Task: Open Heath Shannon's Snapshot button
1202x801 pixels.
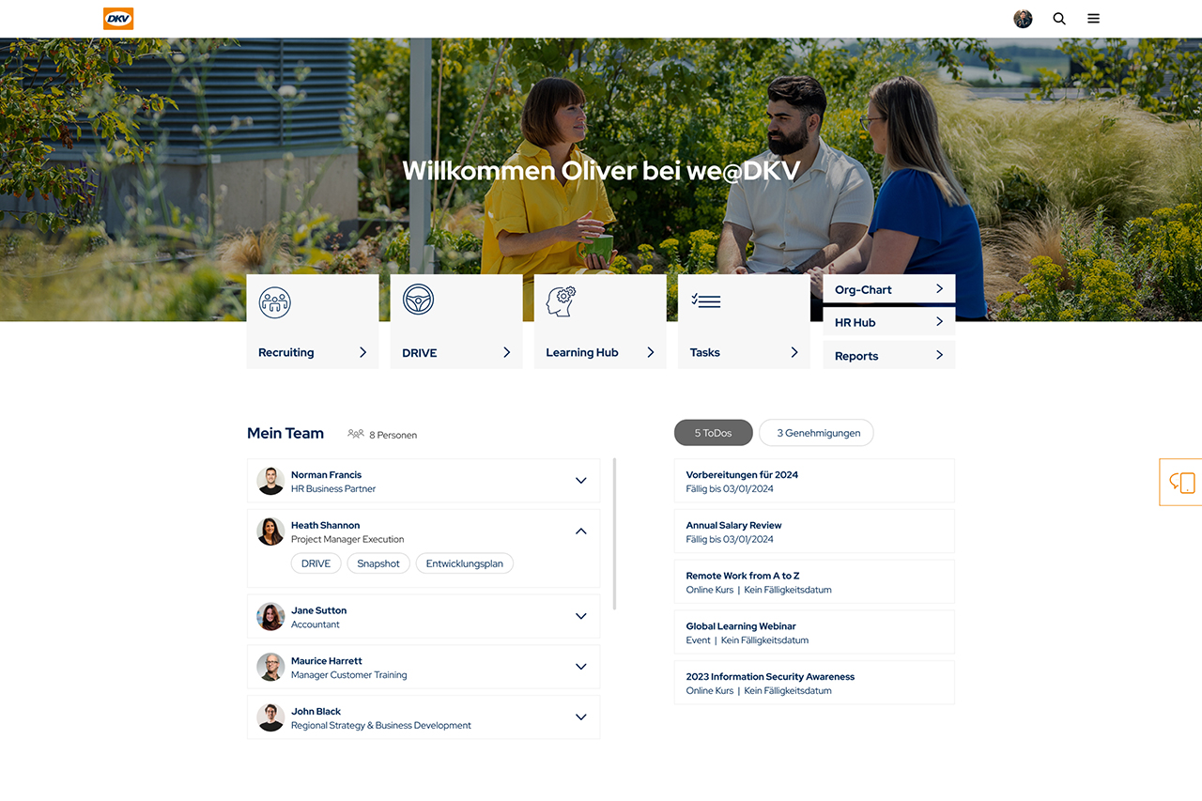Action: (x=378, y=563)
